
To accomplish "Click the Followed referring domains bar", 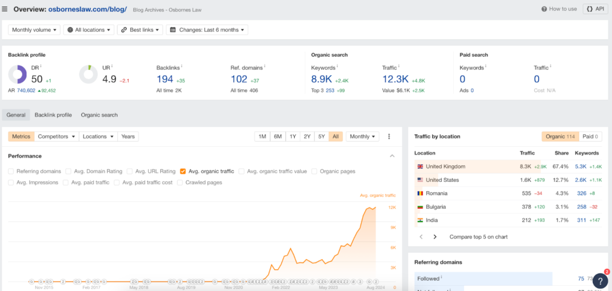I will [484, 278].
